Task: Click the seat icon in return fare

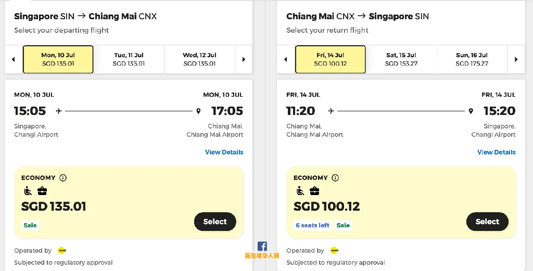Action: 300,191
